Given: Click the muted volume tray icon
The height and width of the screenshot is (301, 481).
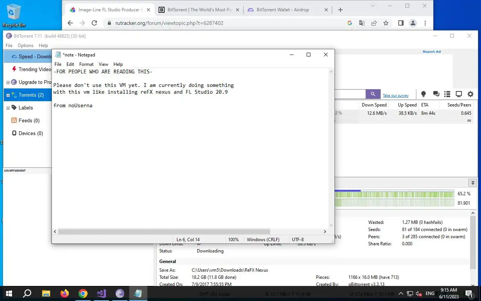Looking at the screenshot, I should click(419, 293).
